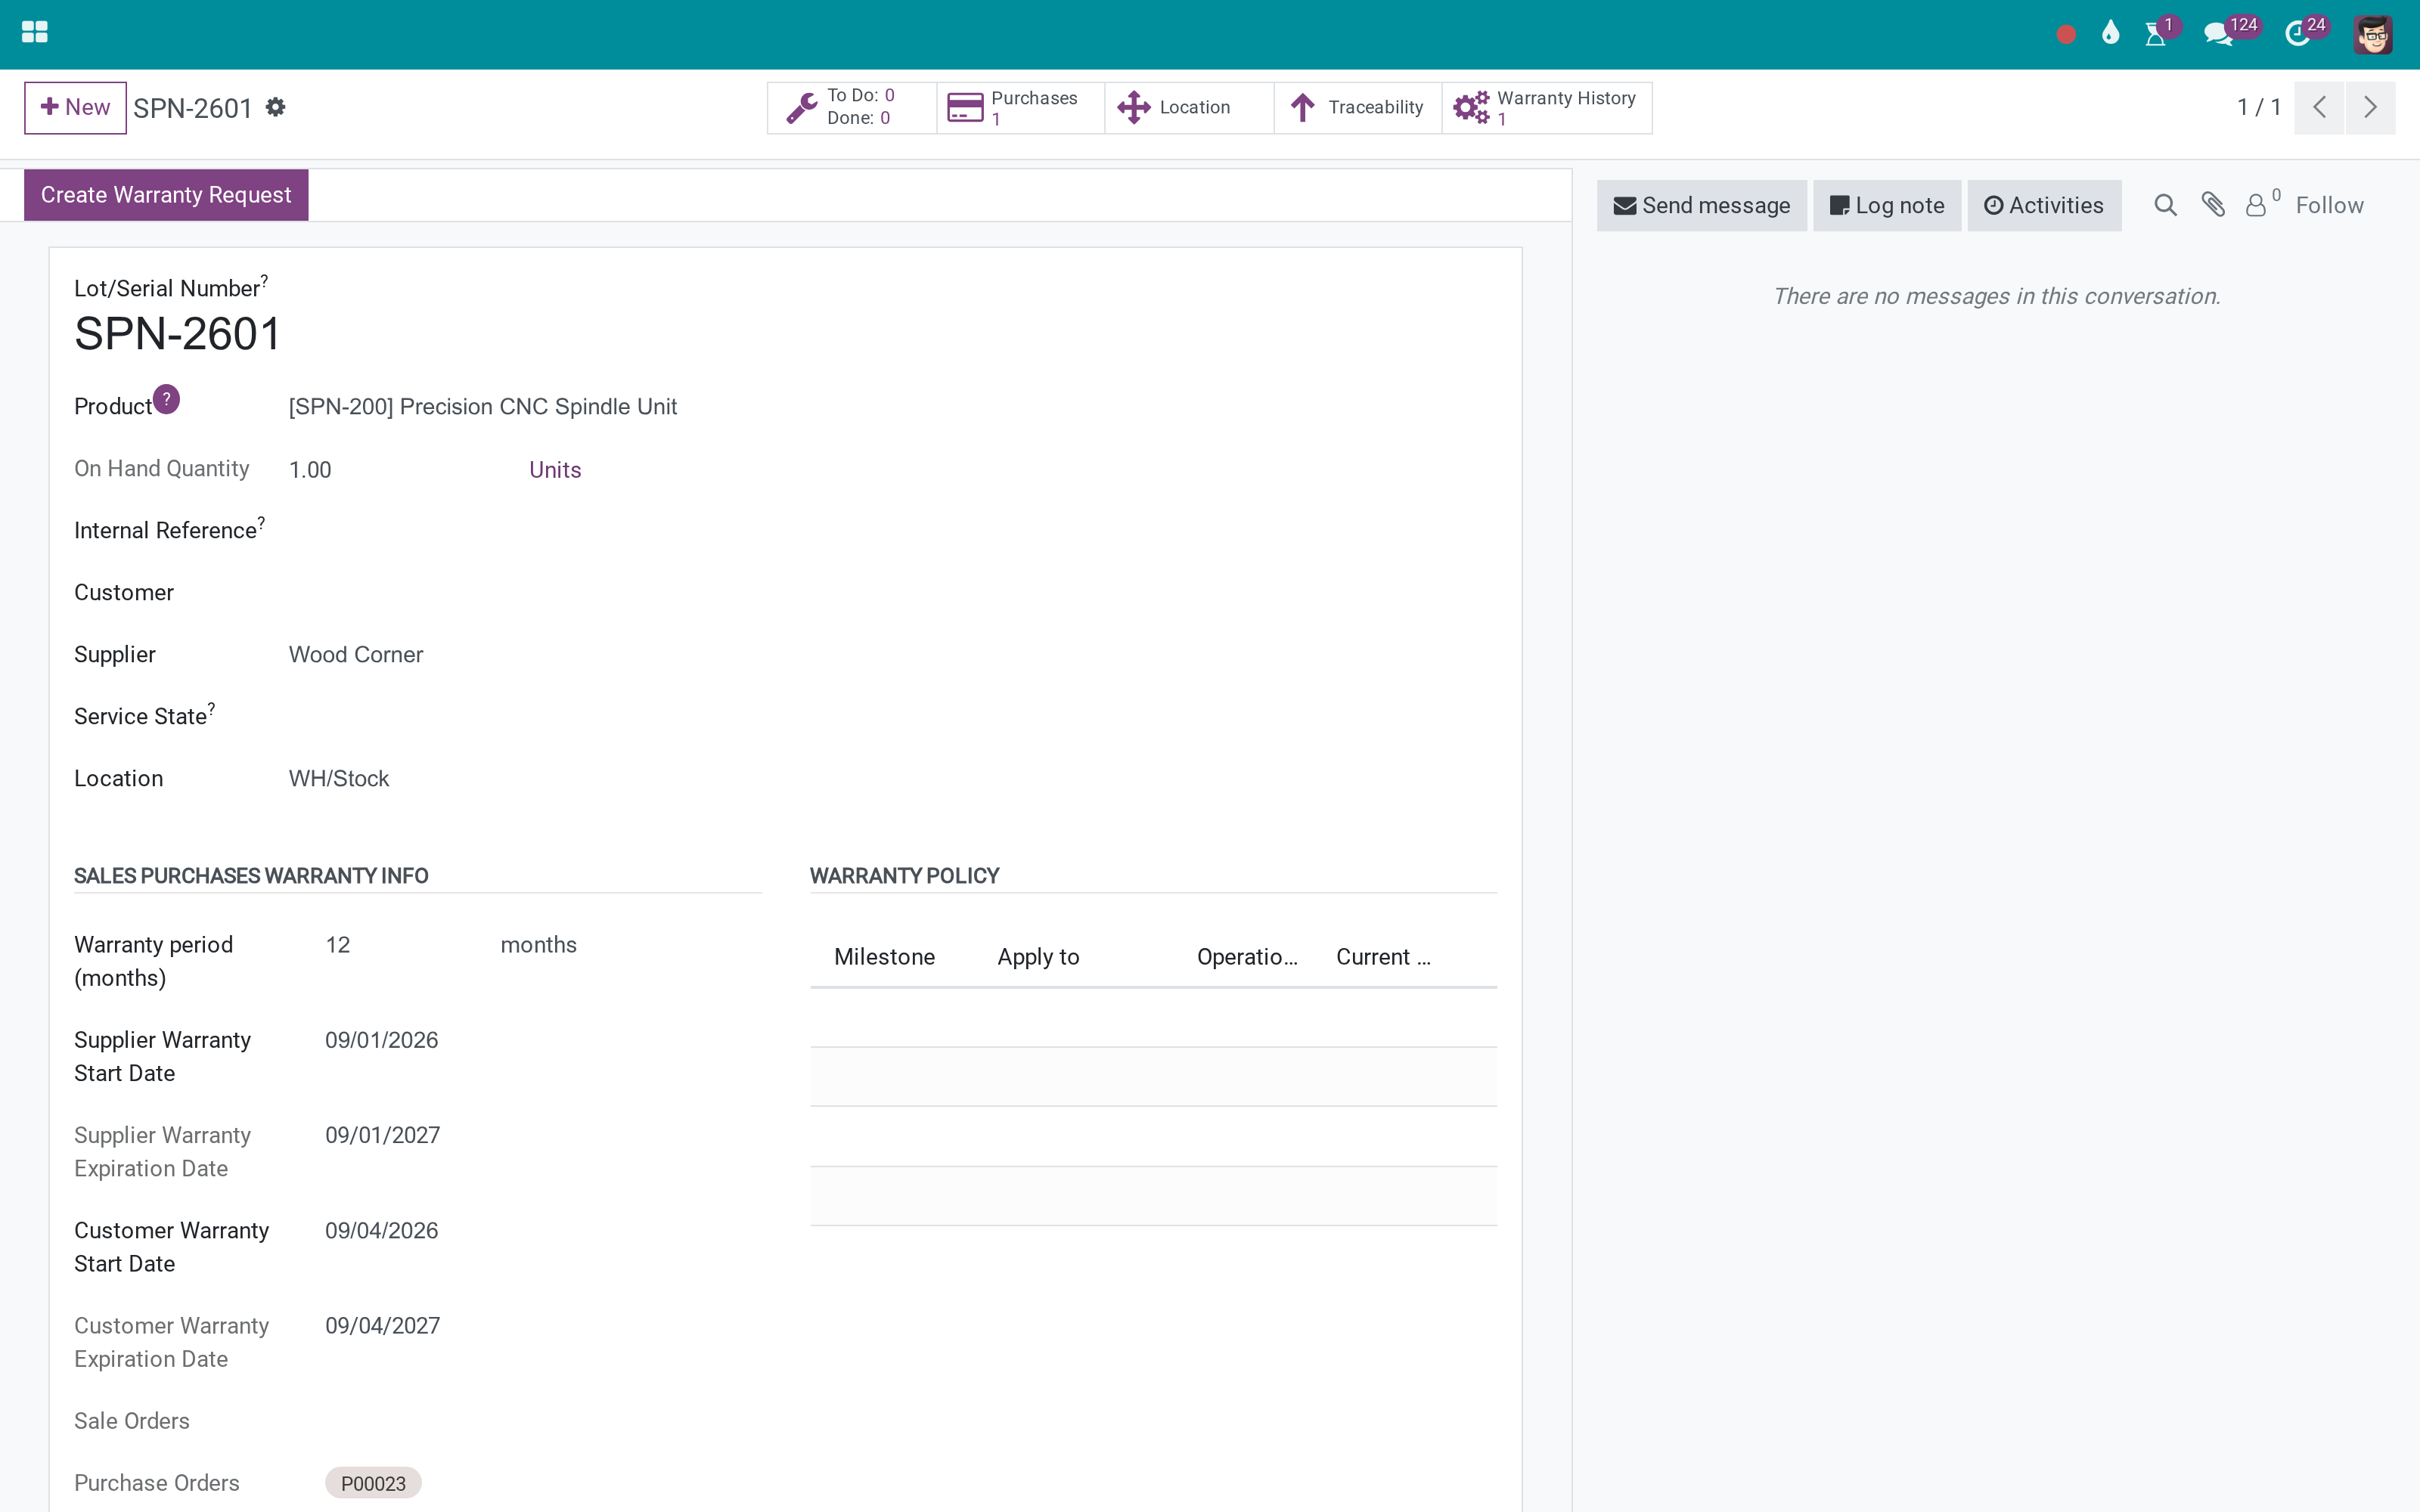Click the clock icon on Activities
The height and width of the screenshot is (1512, 2420).
pyautogui.click(x=1993, y=205)
